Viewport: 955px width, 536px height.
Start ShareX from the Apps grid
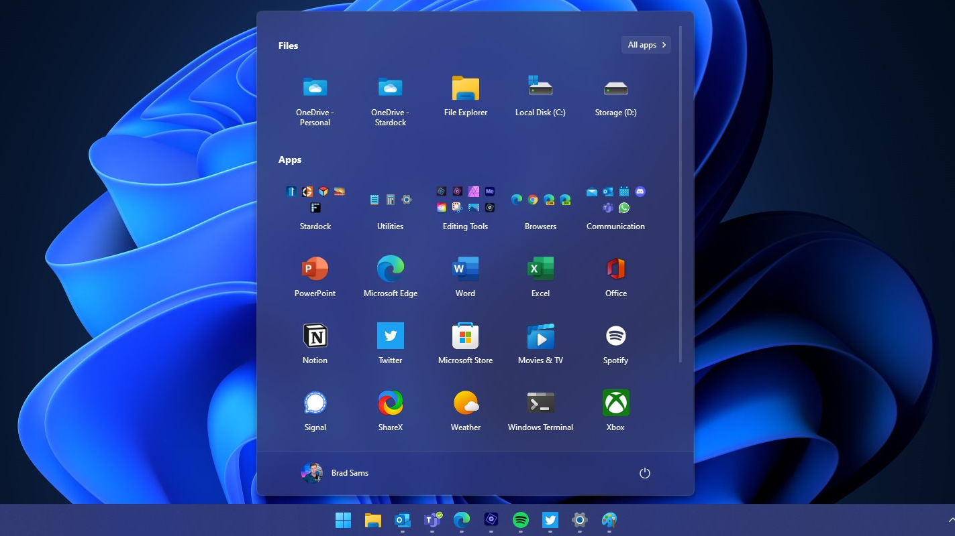point(390,410)
